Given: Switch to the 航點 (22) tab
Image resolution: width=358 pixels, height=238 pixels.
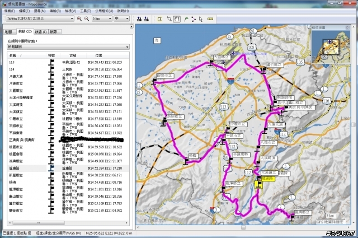Looking at the screenshot, I should [25, 31].
